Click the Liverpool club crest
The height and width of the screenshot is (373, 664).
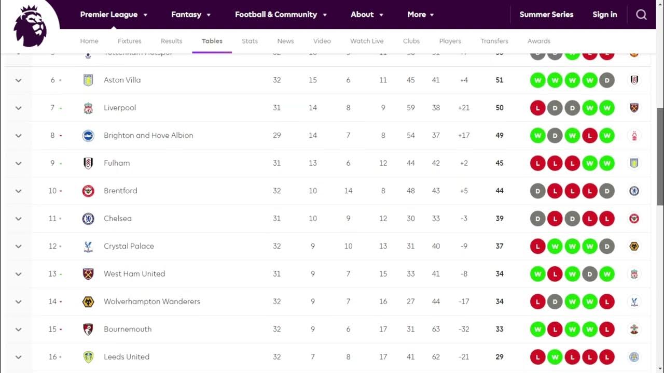point(88,108)
